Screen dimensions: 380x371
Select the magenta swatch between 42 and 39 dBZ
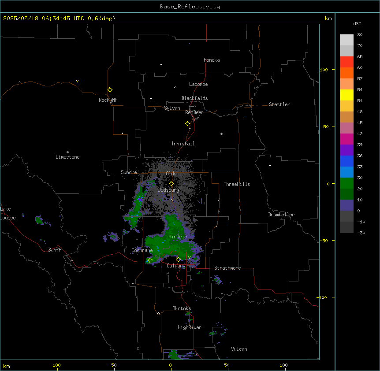point(346,139)
